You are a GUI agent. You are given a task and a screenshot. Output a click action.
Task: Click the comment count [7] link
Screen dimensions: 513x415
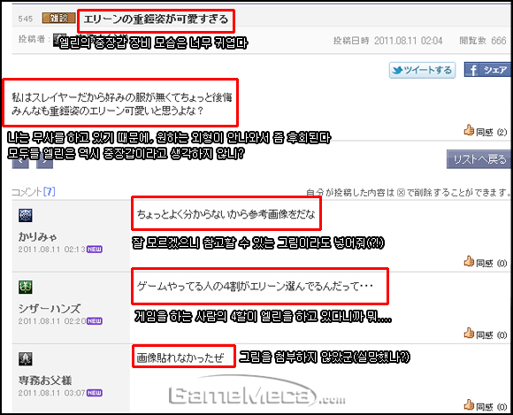[x=49, y=191]
